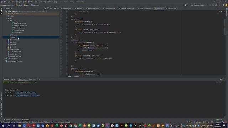Image resolution: width=228 pixels, height=128 pixels.
Task: Click Windows Start button
Action: coord(2,126)
